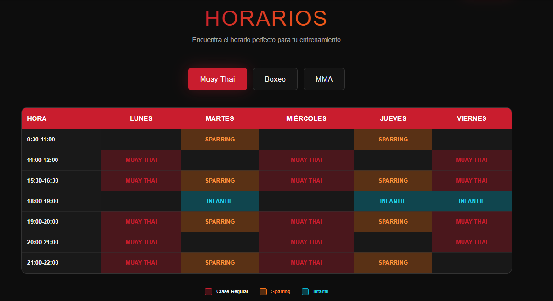Click Wednesday 20:00-21:00 Muay Thai cell
Image resolution: width=553 pixels, height=301 pixels.
click(306, 242)
